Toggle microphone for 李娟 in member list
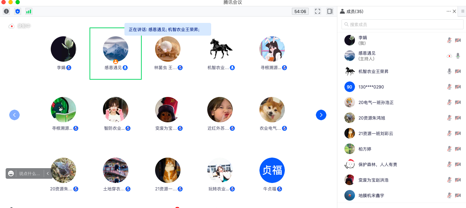Image resolution: width=466 pixels, height=208 pixels. pos(449,40)
